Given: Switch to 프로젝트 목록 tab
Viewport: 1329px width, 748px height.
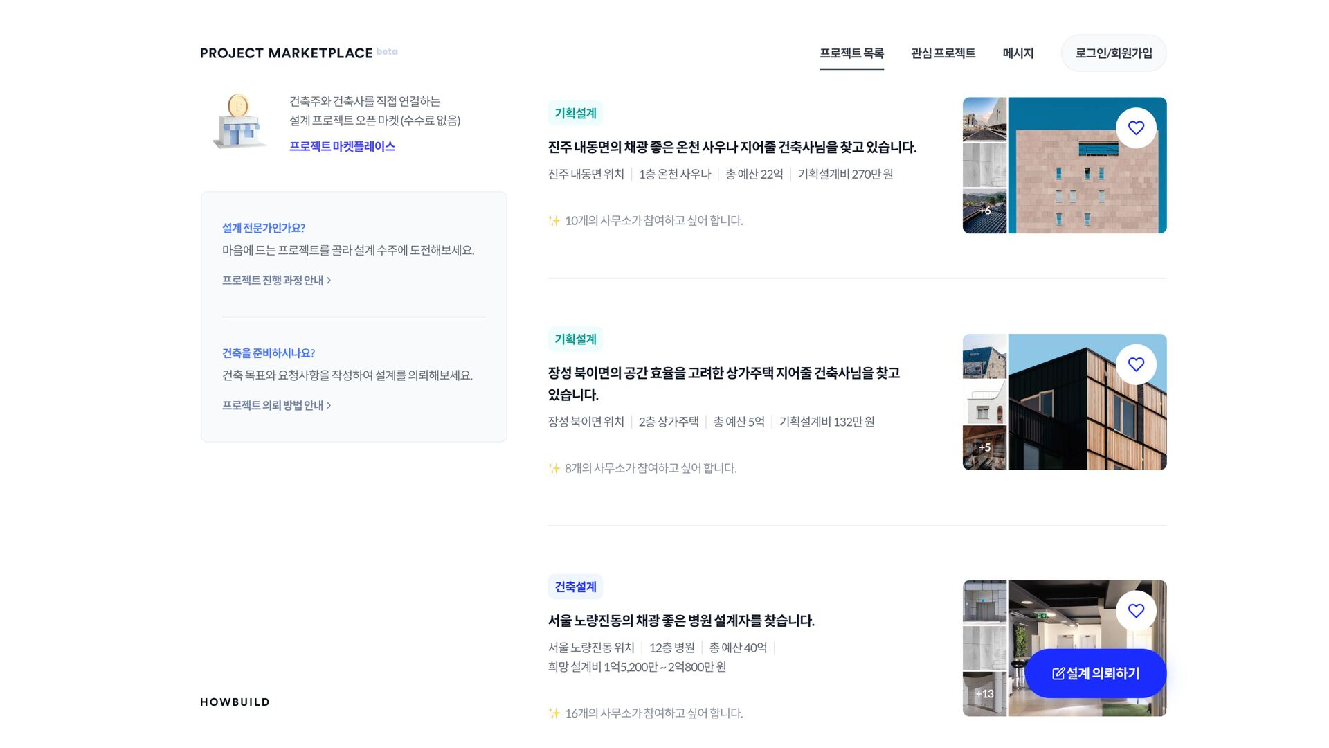Looking at the screenshot, I should point(851,53).
